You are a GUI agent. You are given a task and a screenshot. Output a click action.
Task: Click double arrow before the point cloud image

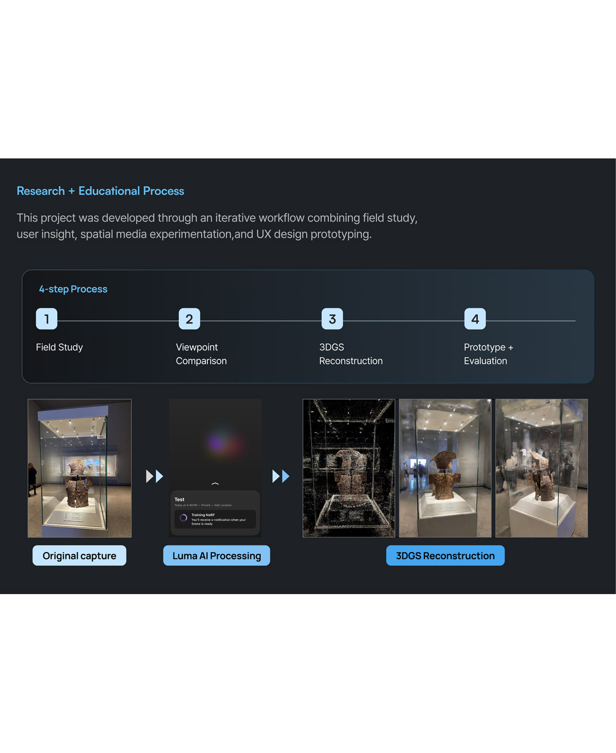[x=281, y=476]
